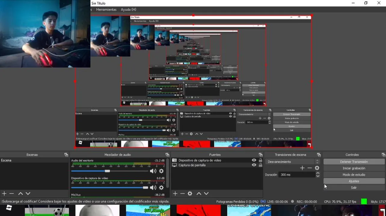
Task: Add a scene transition with plus icon
Action: coord(302,168)
